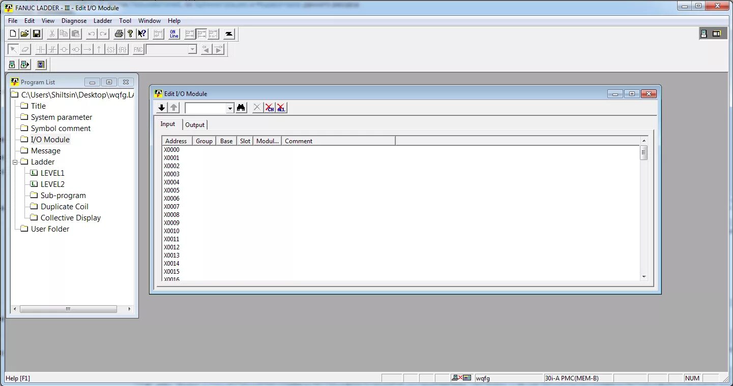Select Symbol comment in the tree
Screen dimensions: 733x386
click(x=61, y=128)
